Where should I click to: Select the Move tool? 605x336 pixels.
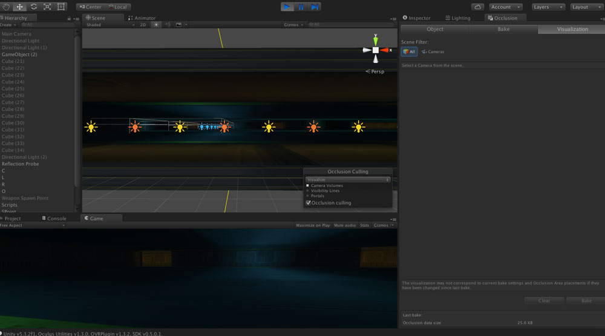19,7
